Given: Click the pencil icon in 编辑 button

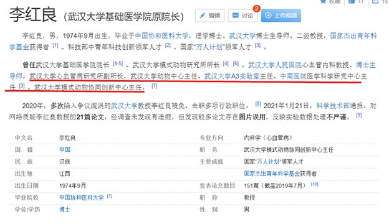Looking at the screenshot, I should pos(203,16).
